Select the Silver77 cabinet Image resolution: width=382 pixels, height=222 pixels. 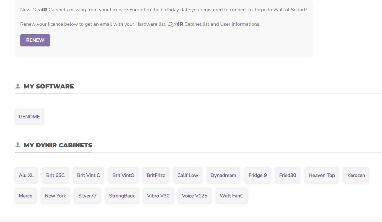coord(87,196)
